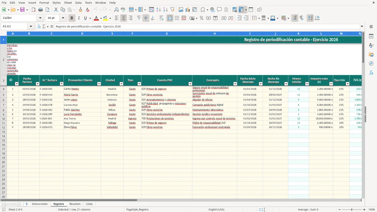
Task: Click the Copy icon
Action: click(63, 10)
